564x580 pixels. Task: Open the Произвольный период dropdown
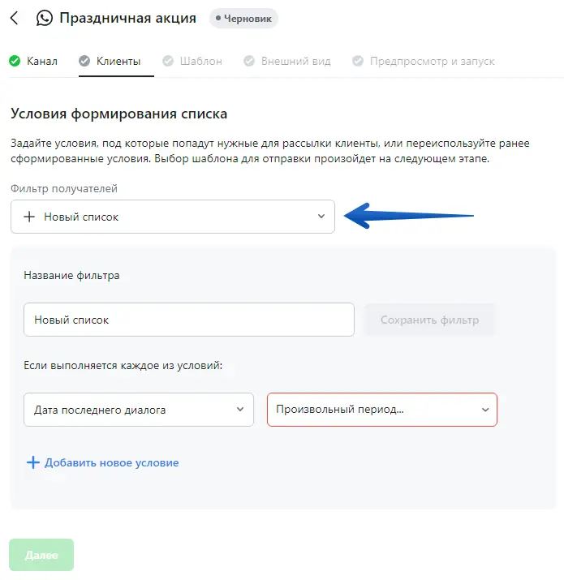(x=381, y=410)
